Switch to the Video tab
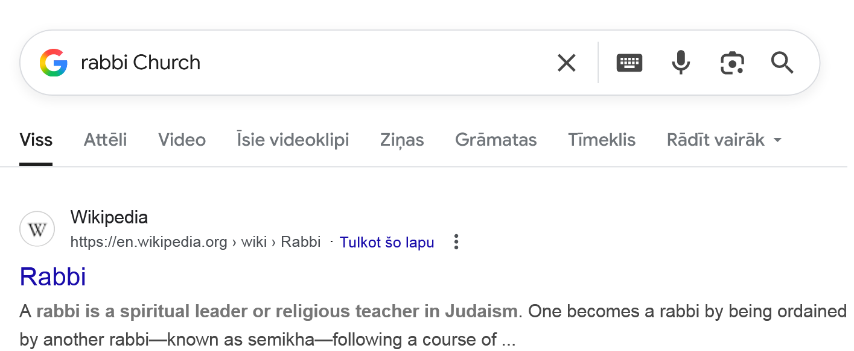 coord(182,140)
